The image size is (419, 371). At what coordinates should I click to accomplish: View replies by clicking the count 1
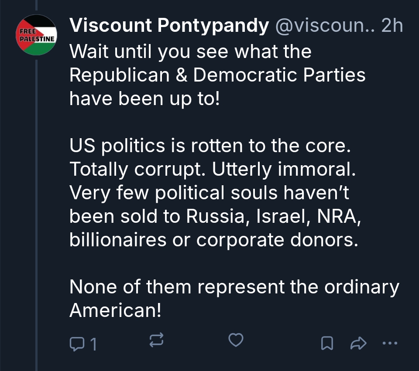(x=92, y=345)
